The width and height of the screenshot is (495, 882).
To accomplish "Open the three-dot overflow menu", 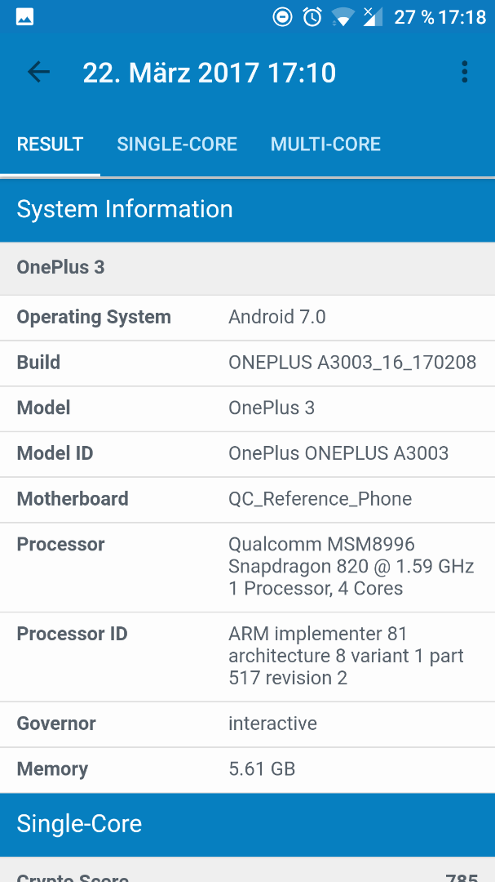I will click(x=464, y=72).
